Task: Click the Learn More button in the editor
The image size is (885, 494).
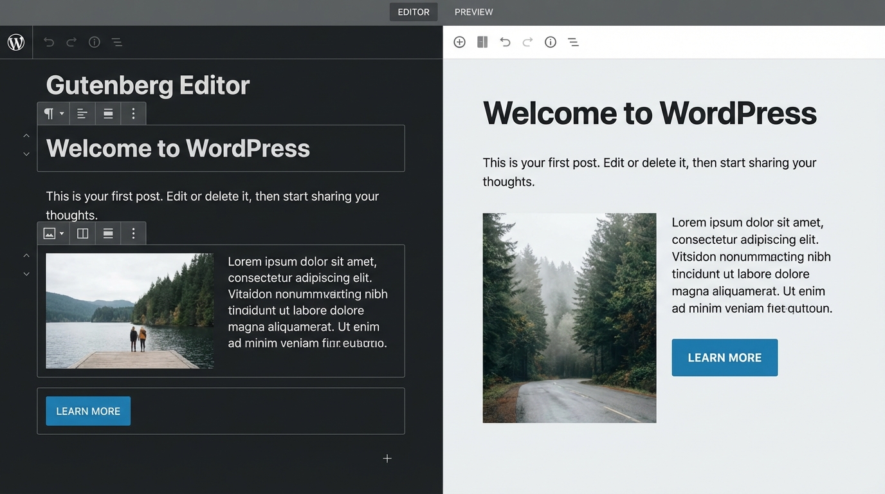Action: point(87,410)
